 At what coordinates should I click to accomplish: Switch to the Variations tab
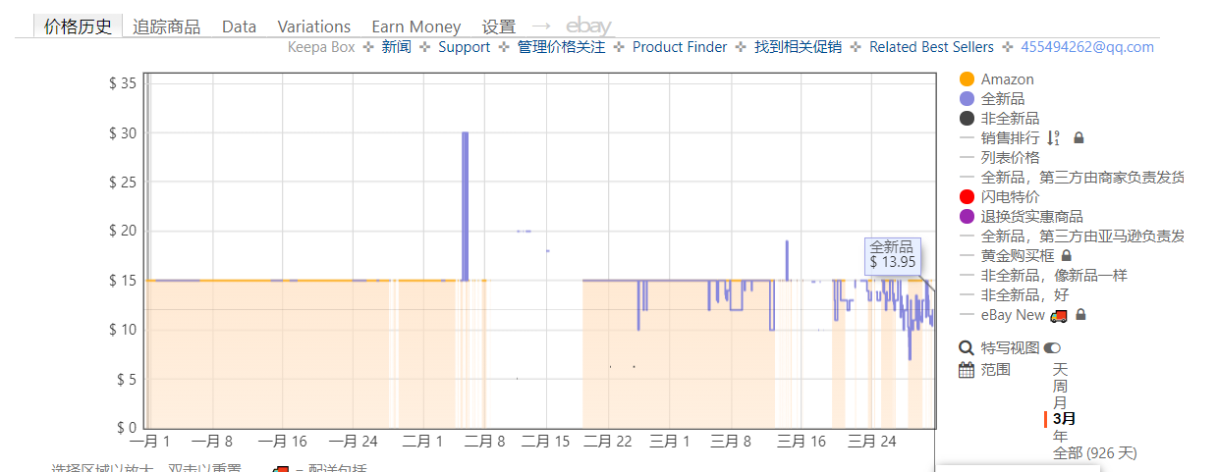tap(313, 26)
